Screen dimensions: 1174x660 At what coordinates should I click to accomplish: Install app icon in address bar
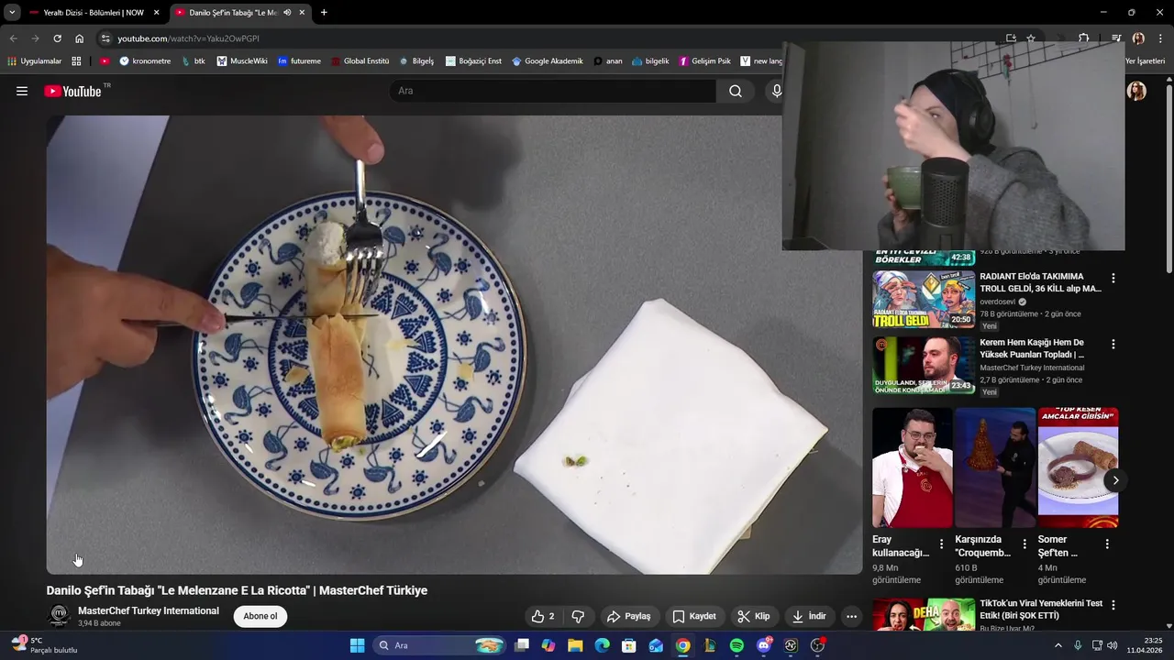pyautogui.click(x=1011, y=38)
